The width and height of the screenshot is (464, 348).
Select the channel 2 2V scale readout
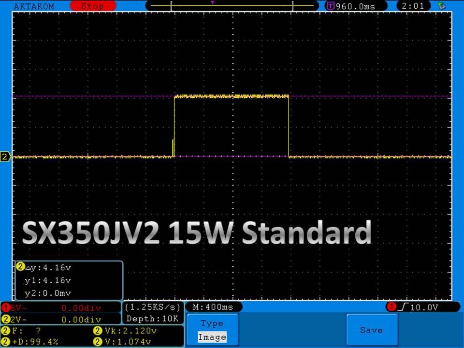pyautogui.click(x=60, y=319)
